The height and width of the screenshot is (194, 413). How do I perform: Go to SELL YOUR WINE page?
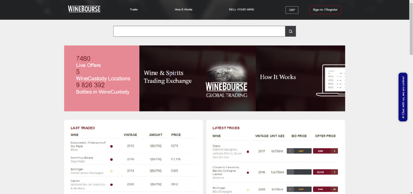[242, 10]
